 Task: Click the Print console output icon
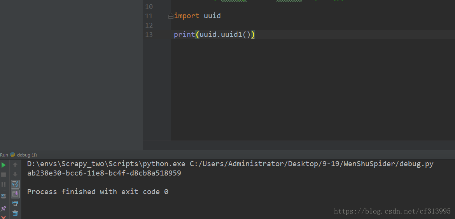(x=16, y=203)
